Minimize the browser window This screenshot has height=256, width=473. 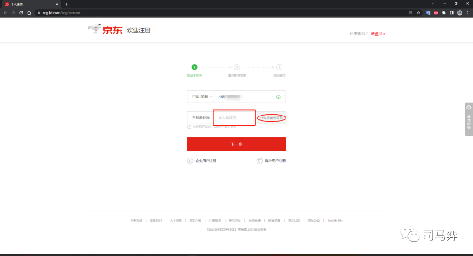[x=445, y=4]
